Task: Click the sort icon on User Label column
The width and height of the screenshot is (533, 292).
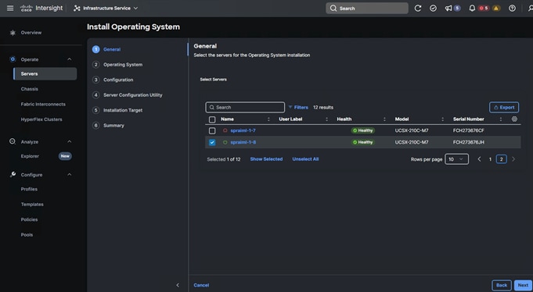Action: tap(326, 119)
